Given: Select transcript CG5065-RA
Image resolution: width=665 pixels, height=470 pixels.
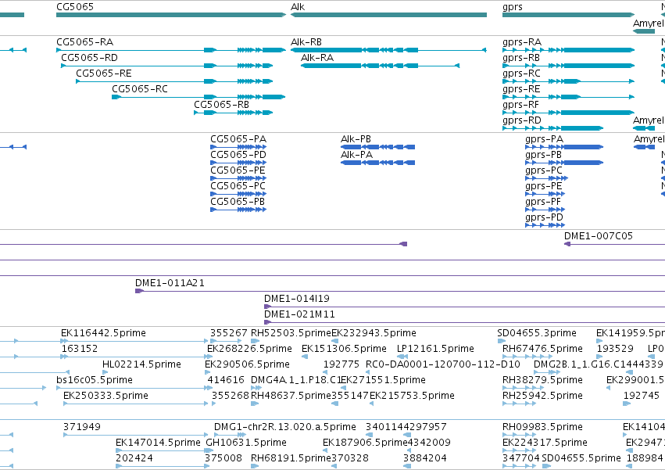Looking at the screenshot, I should point(85,42).
